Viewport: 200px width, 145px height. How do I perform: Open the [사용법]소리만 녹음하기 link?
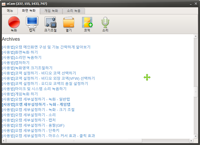tap(21, 57)
